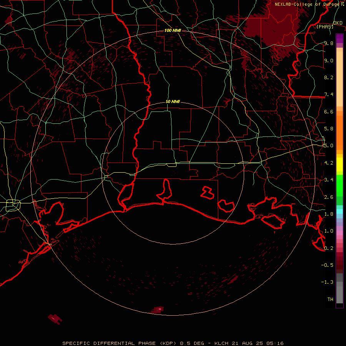Select the 1.8 value on color scale
This screenshot has height=346, width=346.
[x=329, y=214]
